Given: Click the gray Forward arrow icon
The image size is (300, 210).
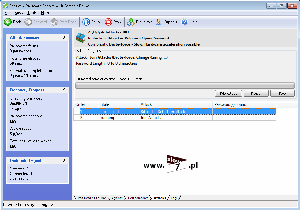Looking at the screenshot, I should [x=28, y=22].
